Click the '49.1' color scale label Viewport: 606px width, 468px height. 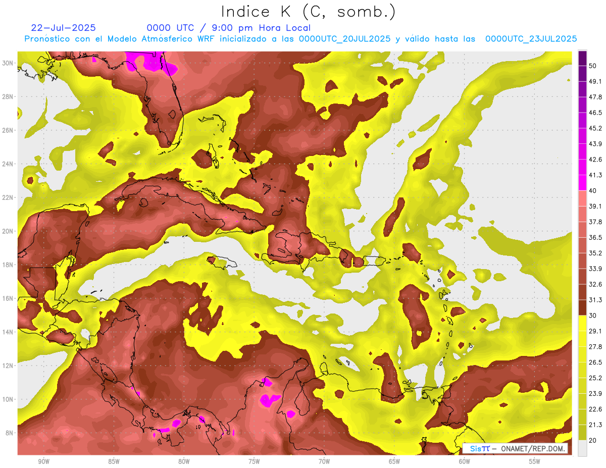pos(595,81)
